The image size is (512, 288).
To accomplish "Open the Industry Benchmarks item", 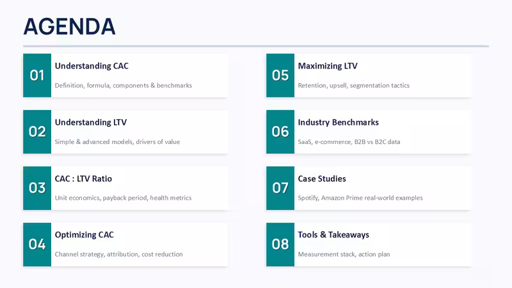I will pos(339,122).
